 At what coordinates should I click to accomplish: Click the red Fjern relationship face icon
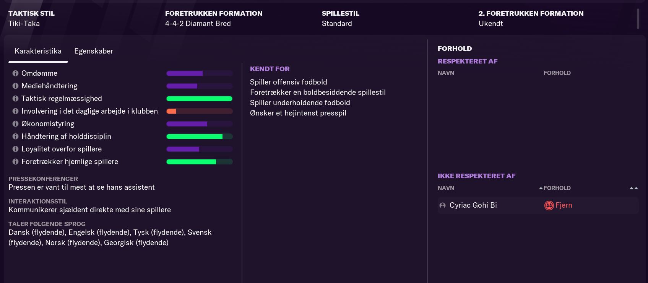pos(549,205)
